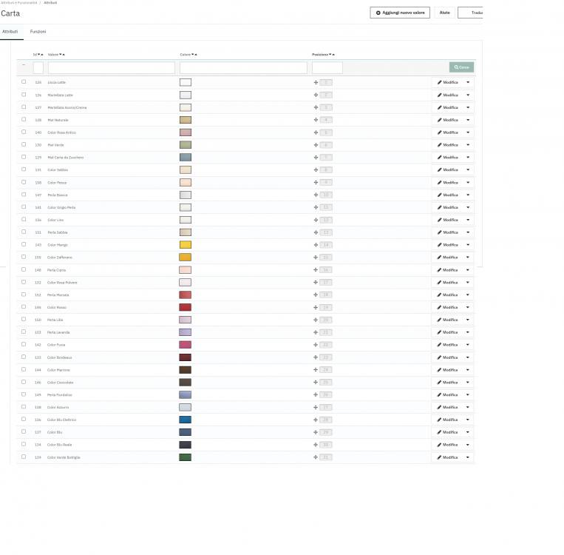This screenshot has width=564, height=555.
Task: Tick the Color Grigio Perla checkbox
Action: tap(24, 206)
